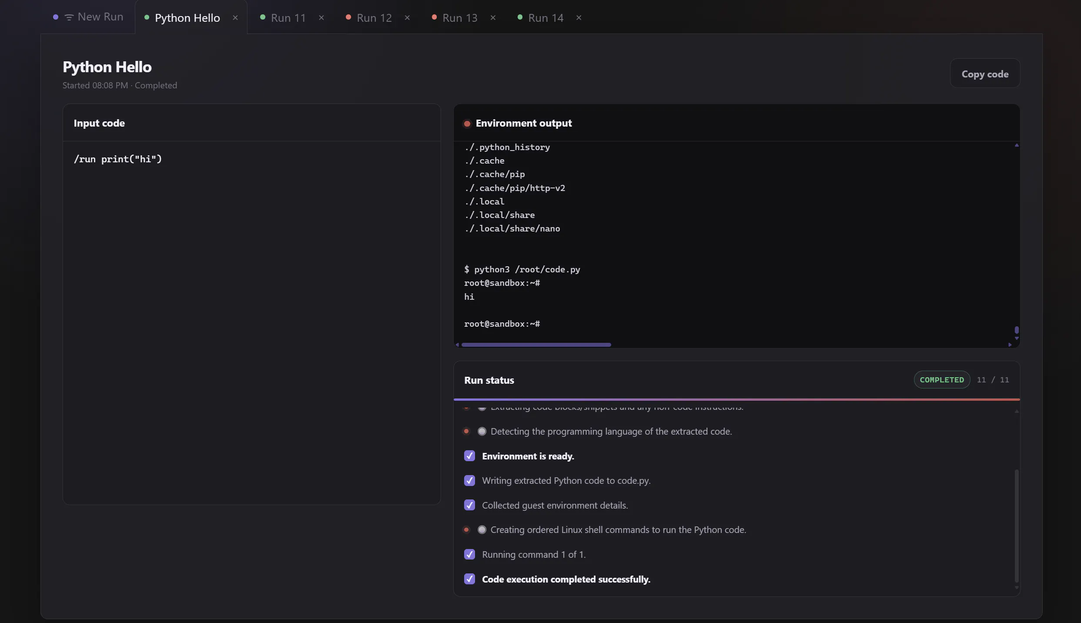This screenshot has height=623, width=1081.
Task: Close the Run 13 tab
Action: pyautogui.click(x=493, y=18)
